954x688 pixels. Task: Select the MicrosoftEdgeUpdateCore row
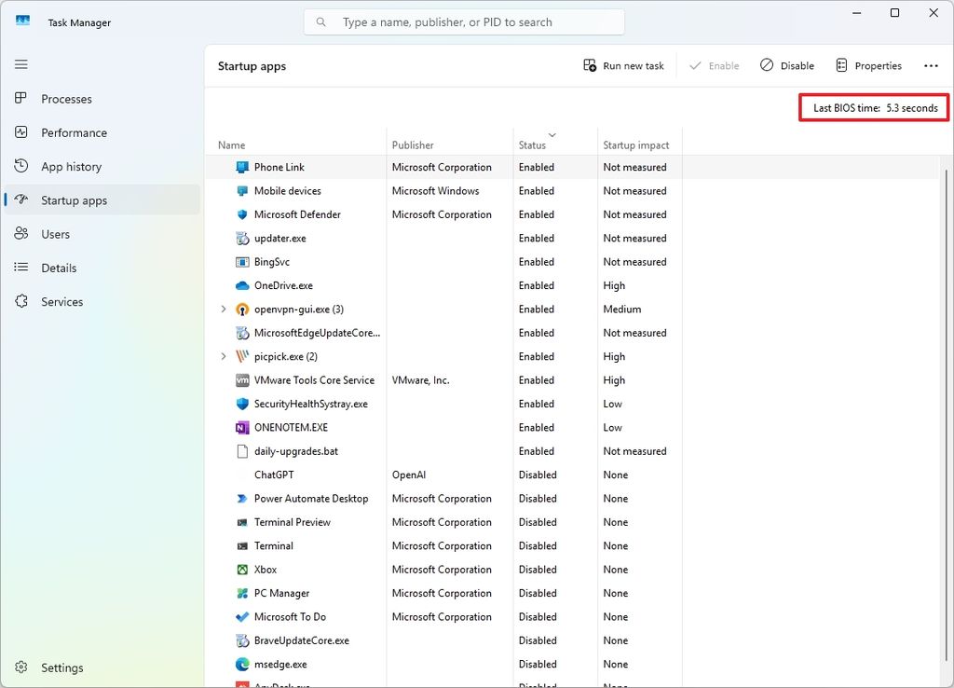click(443, 333)
